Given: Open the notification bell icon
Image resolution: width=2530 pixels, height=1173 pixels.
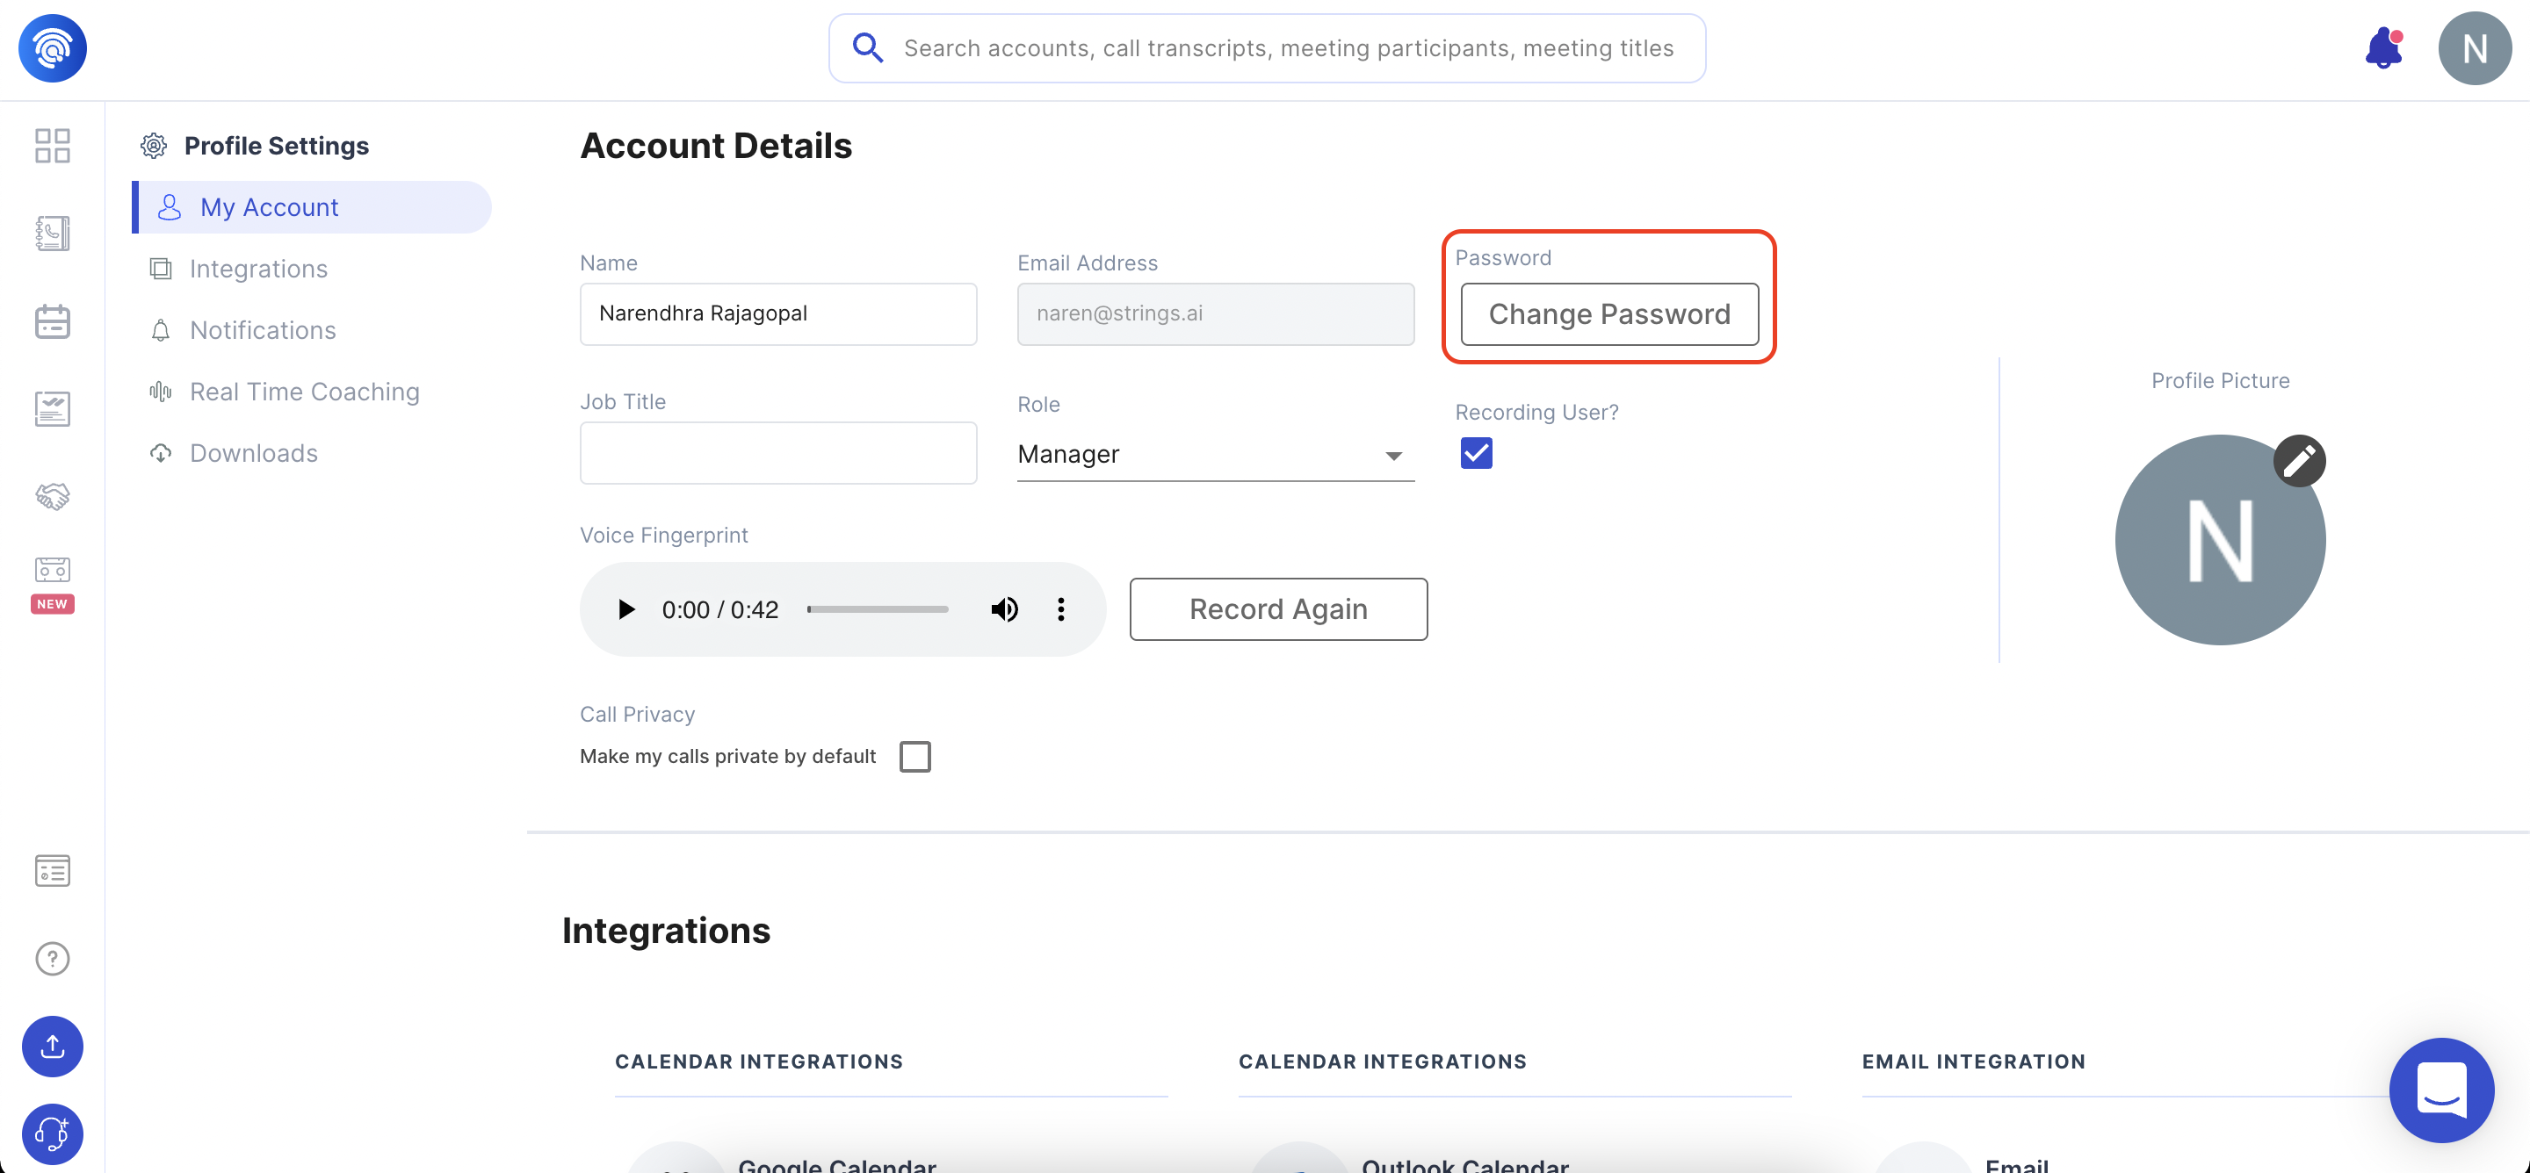Looking at the screenshot, I should (2383, 48).
